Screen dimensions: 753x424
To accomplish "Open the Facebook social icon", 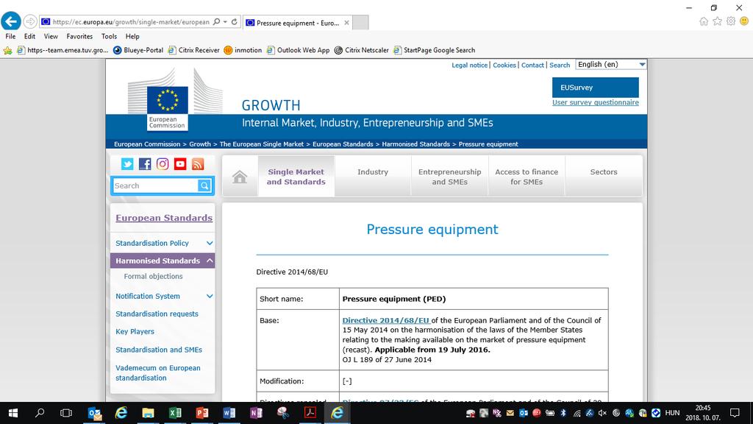I will pos(145,164).
